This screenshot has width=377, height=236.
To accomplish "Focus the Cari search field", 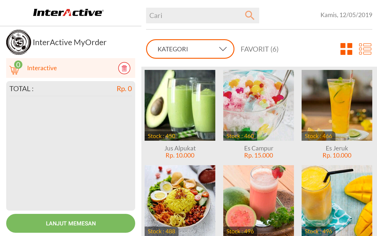I will [203, 15].
